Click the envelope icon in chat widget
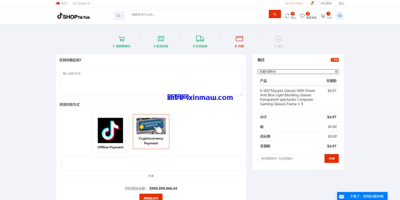 (x=341, y=196)
